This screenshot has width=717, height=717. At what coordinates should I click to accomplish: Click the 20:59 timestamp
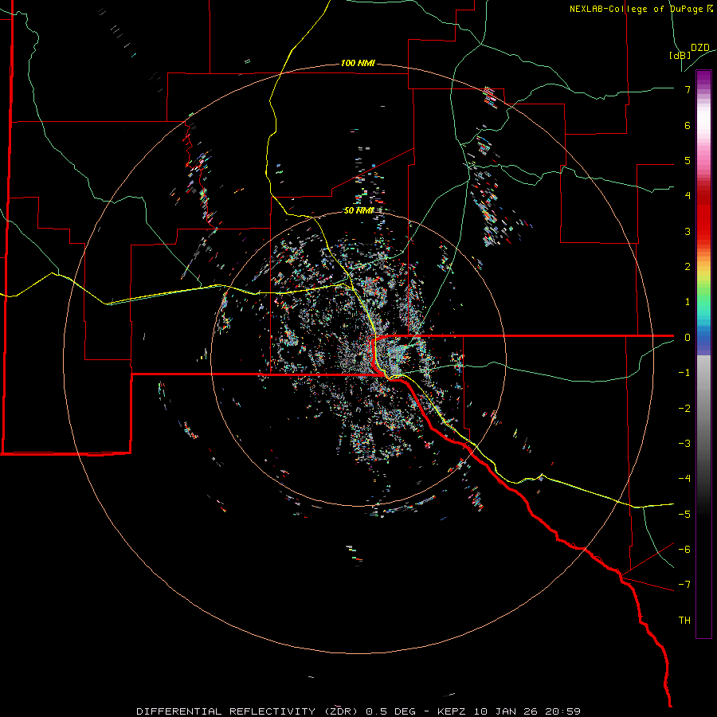(562, 711)
